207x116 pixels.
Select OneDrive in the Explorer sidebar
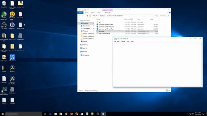[84, 45]
